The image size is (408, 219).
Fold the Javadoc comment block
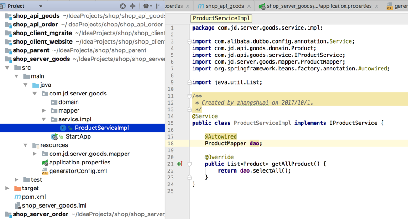click(189, 96)
